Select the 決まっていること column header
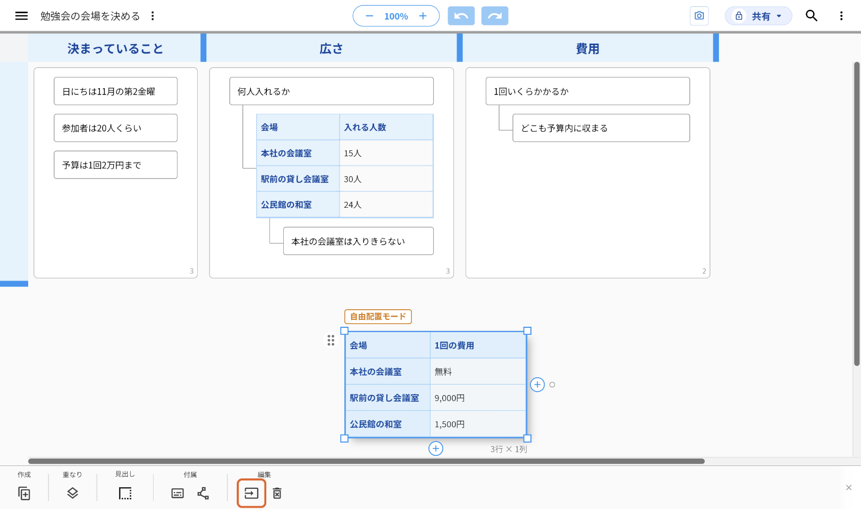Viewport: 861px width, 509px height. tap(115, 48)
